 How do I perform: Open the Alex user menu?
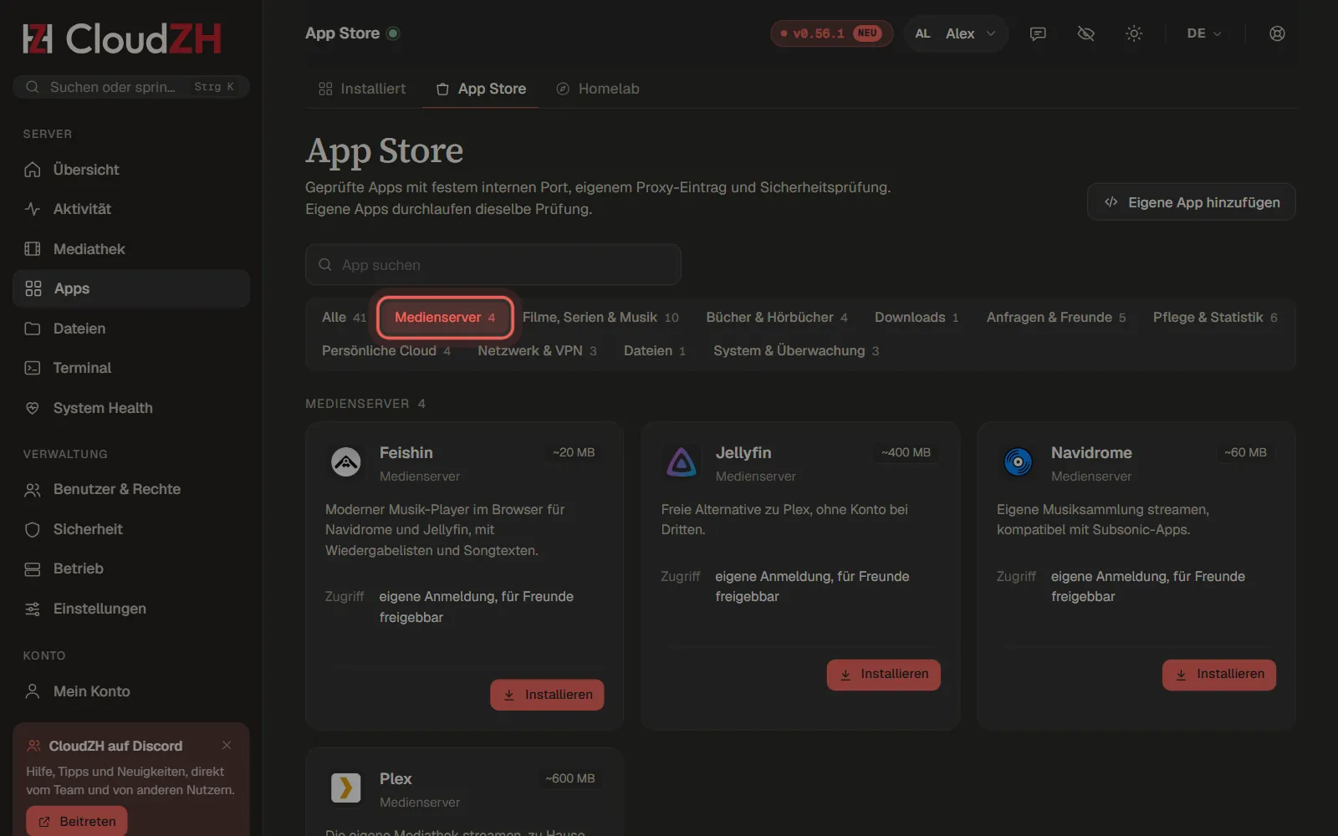(956, 33)
